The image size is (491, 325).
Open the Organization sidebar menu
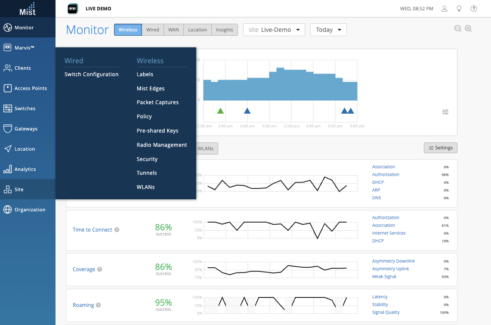(x=28, y=210)
